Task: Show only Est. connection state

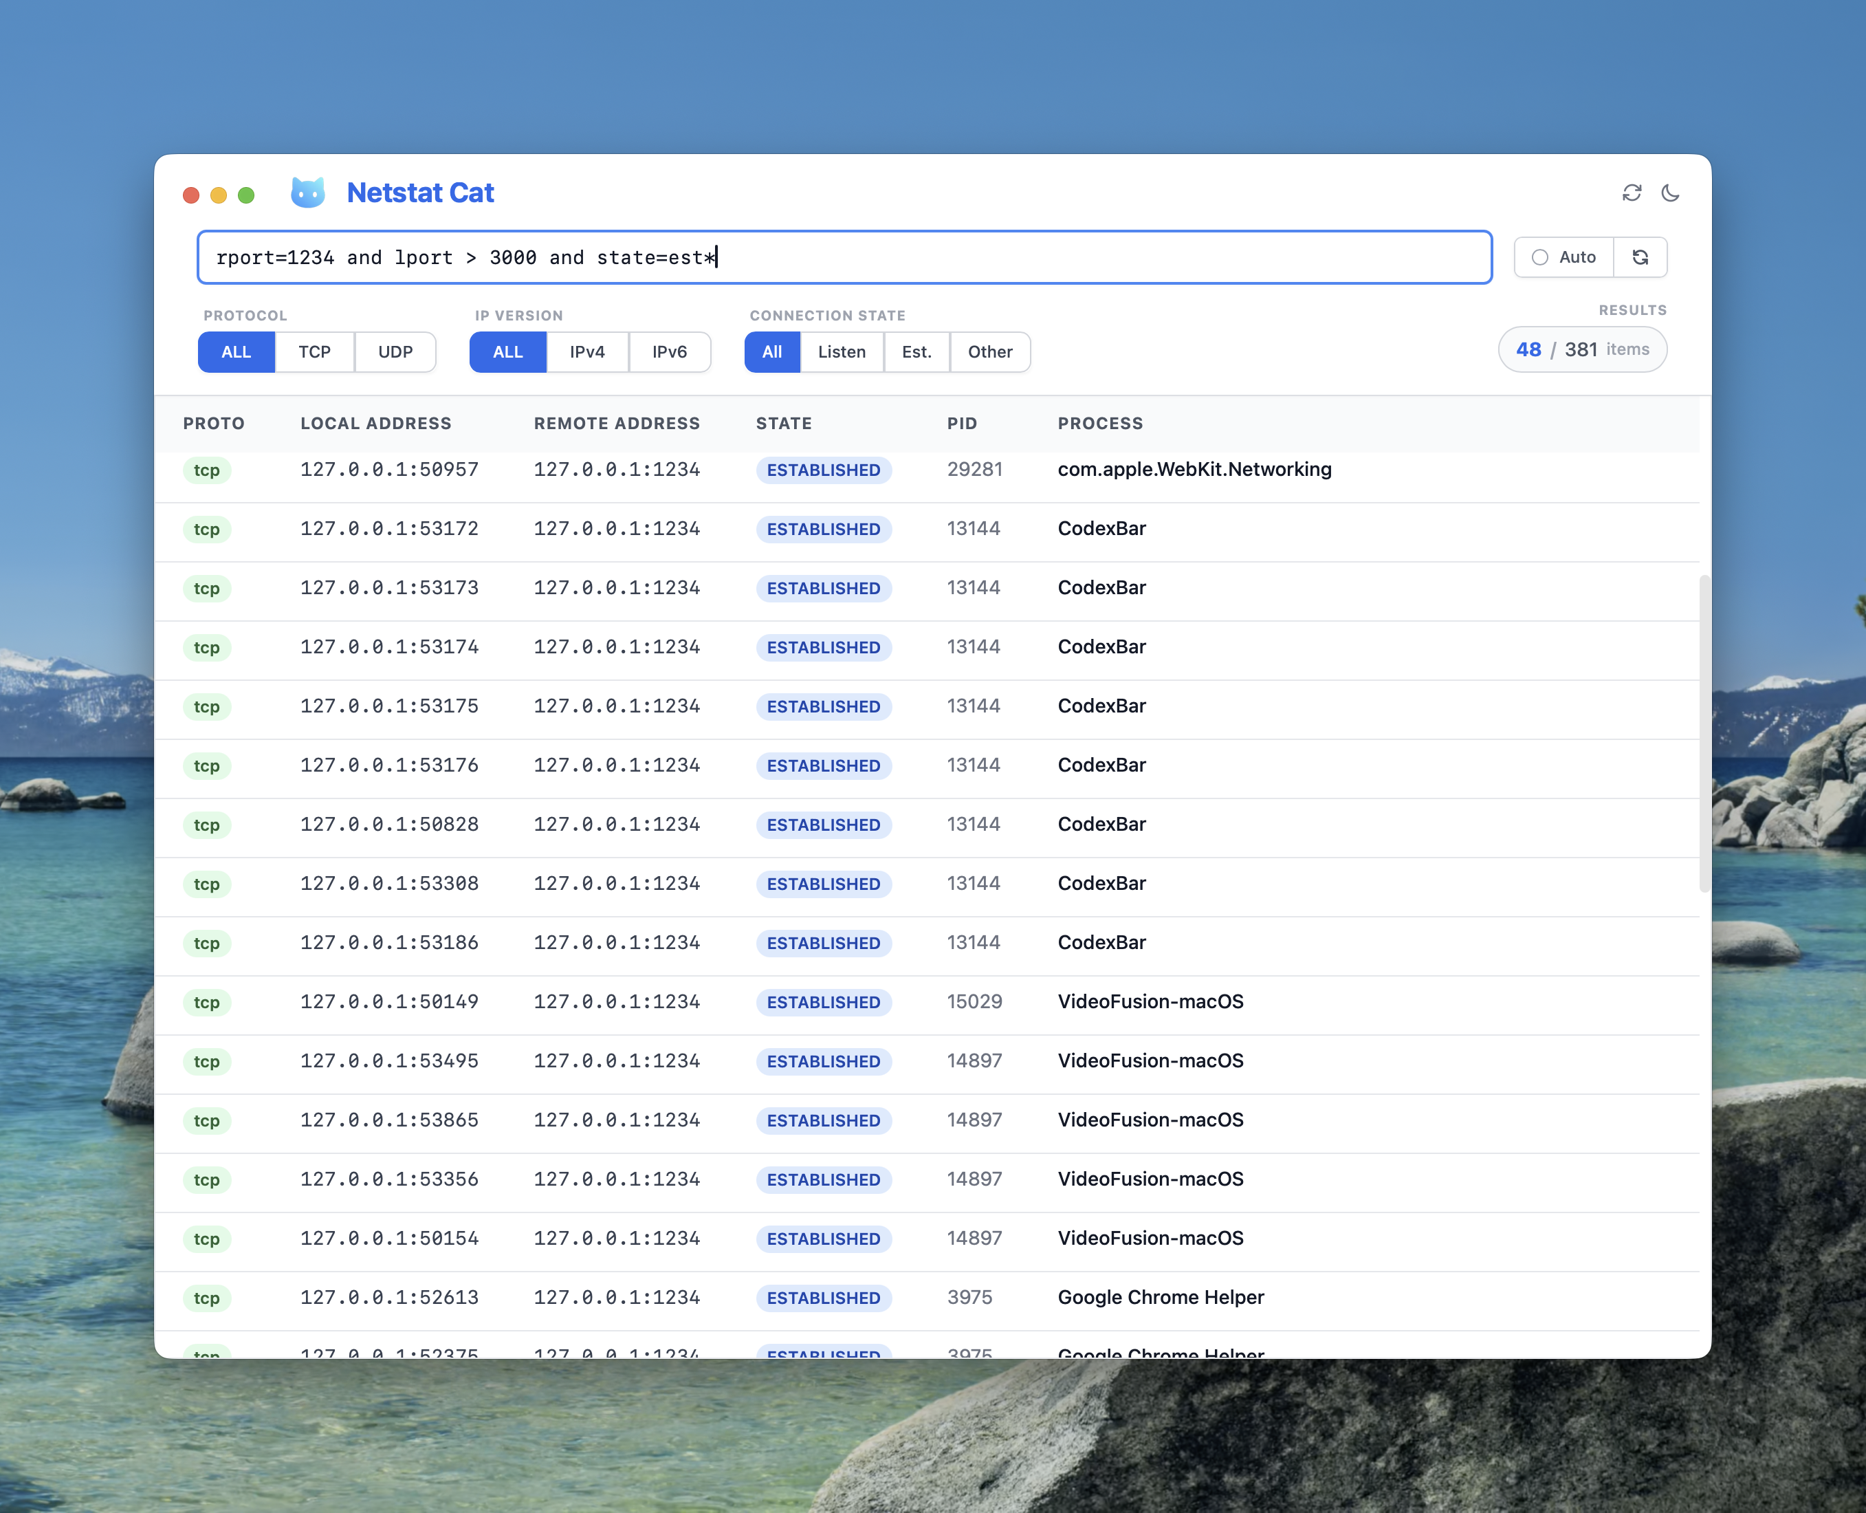Action: [x=916, y=352]
